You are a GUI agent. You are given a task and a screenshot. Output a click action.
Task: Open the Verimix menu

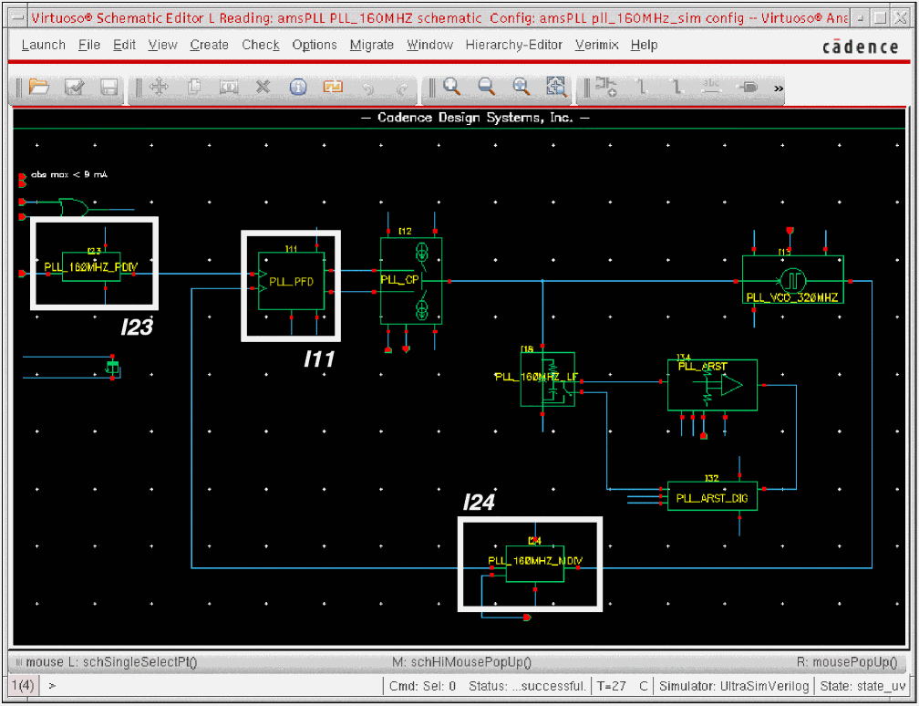coord(597,45)
